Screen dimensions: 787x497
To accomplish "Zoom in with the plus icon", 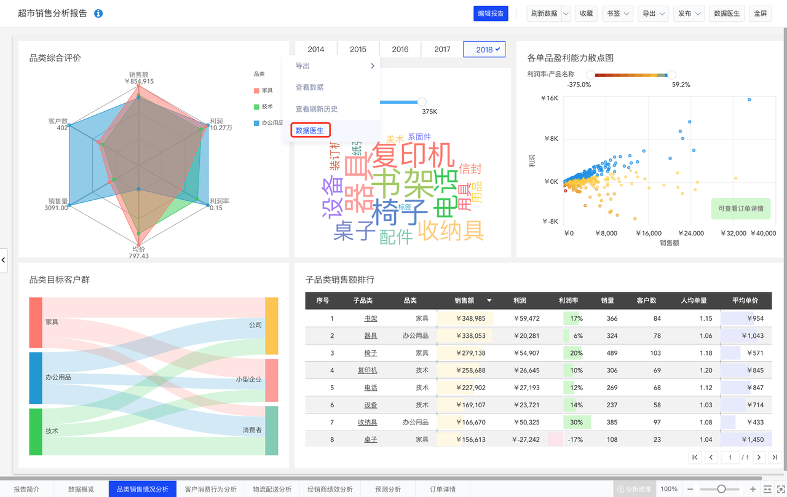I will coord(753,489).
